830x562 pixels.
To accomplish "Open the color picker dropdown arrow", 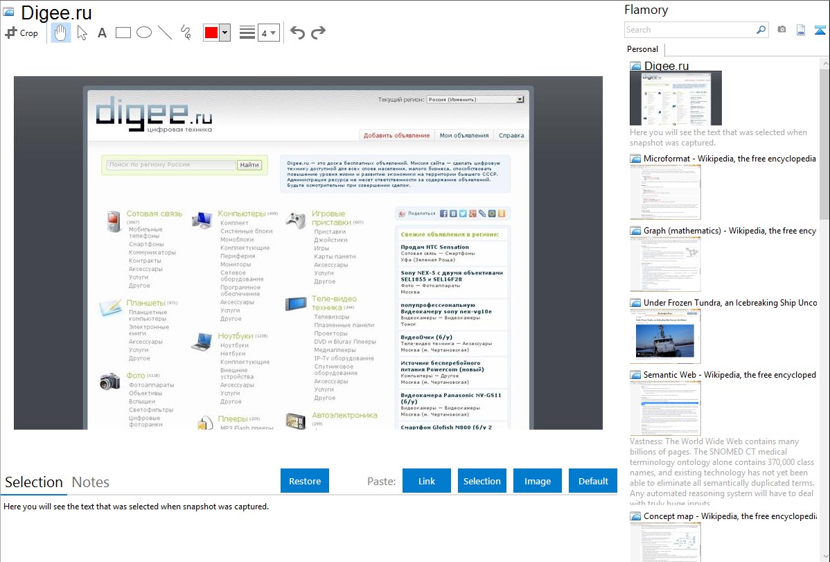I will pyautogui.click(x=225, y=33).
